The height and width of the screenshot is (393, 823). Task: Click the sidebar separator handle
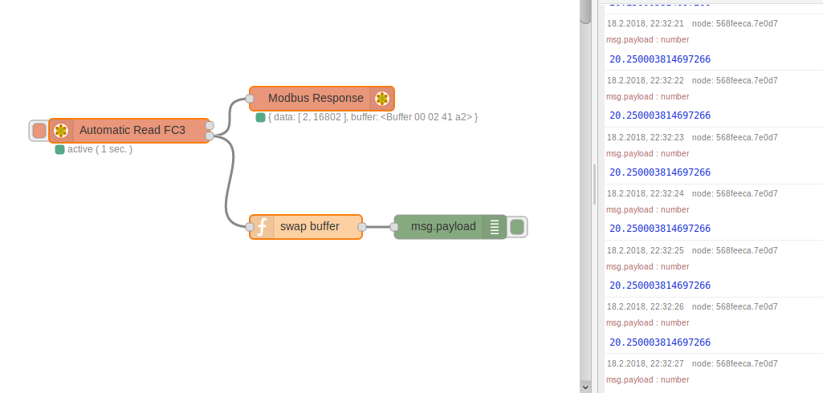pos(595,184)
